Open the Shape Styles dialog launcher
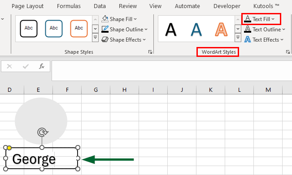This screenshot has height=175, width=292. [150, 52]
